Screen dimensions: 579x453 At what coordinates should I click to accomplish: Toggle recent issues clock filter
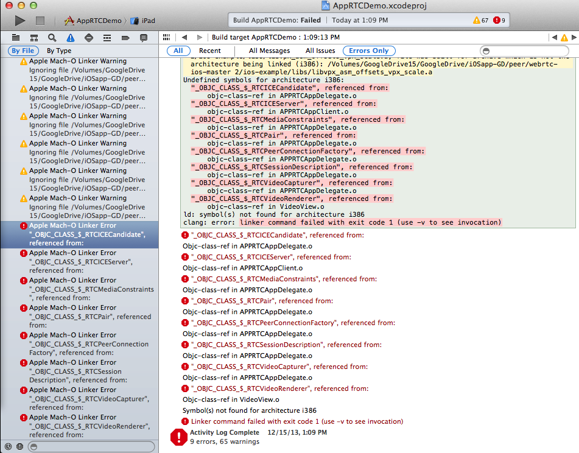tap(8, 446)
